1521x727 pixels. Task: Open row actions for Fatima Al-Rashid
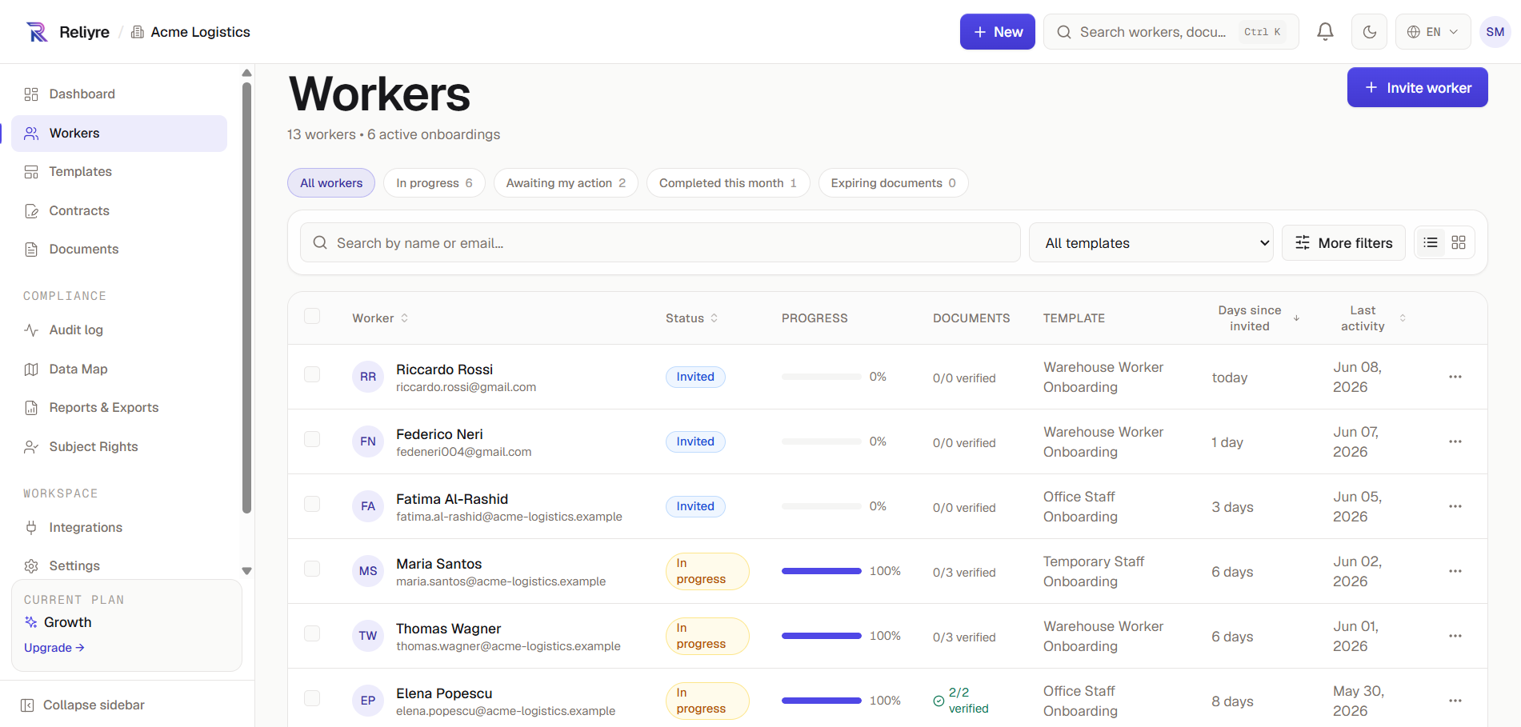click(x=1455, y=506)
